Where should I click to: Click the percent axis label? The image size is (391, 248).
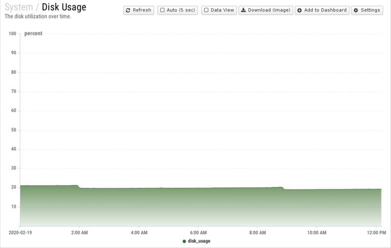pos(33,33)
